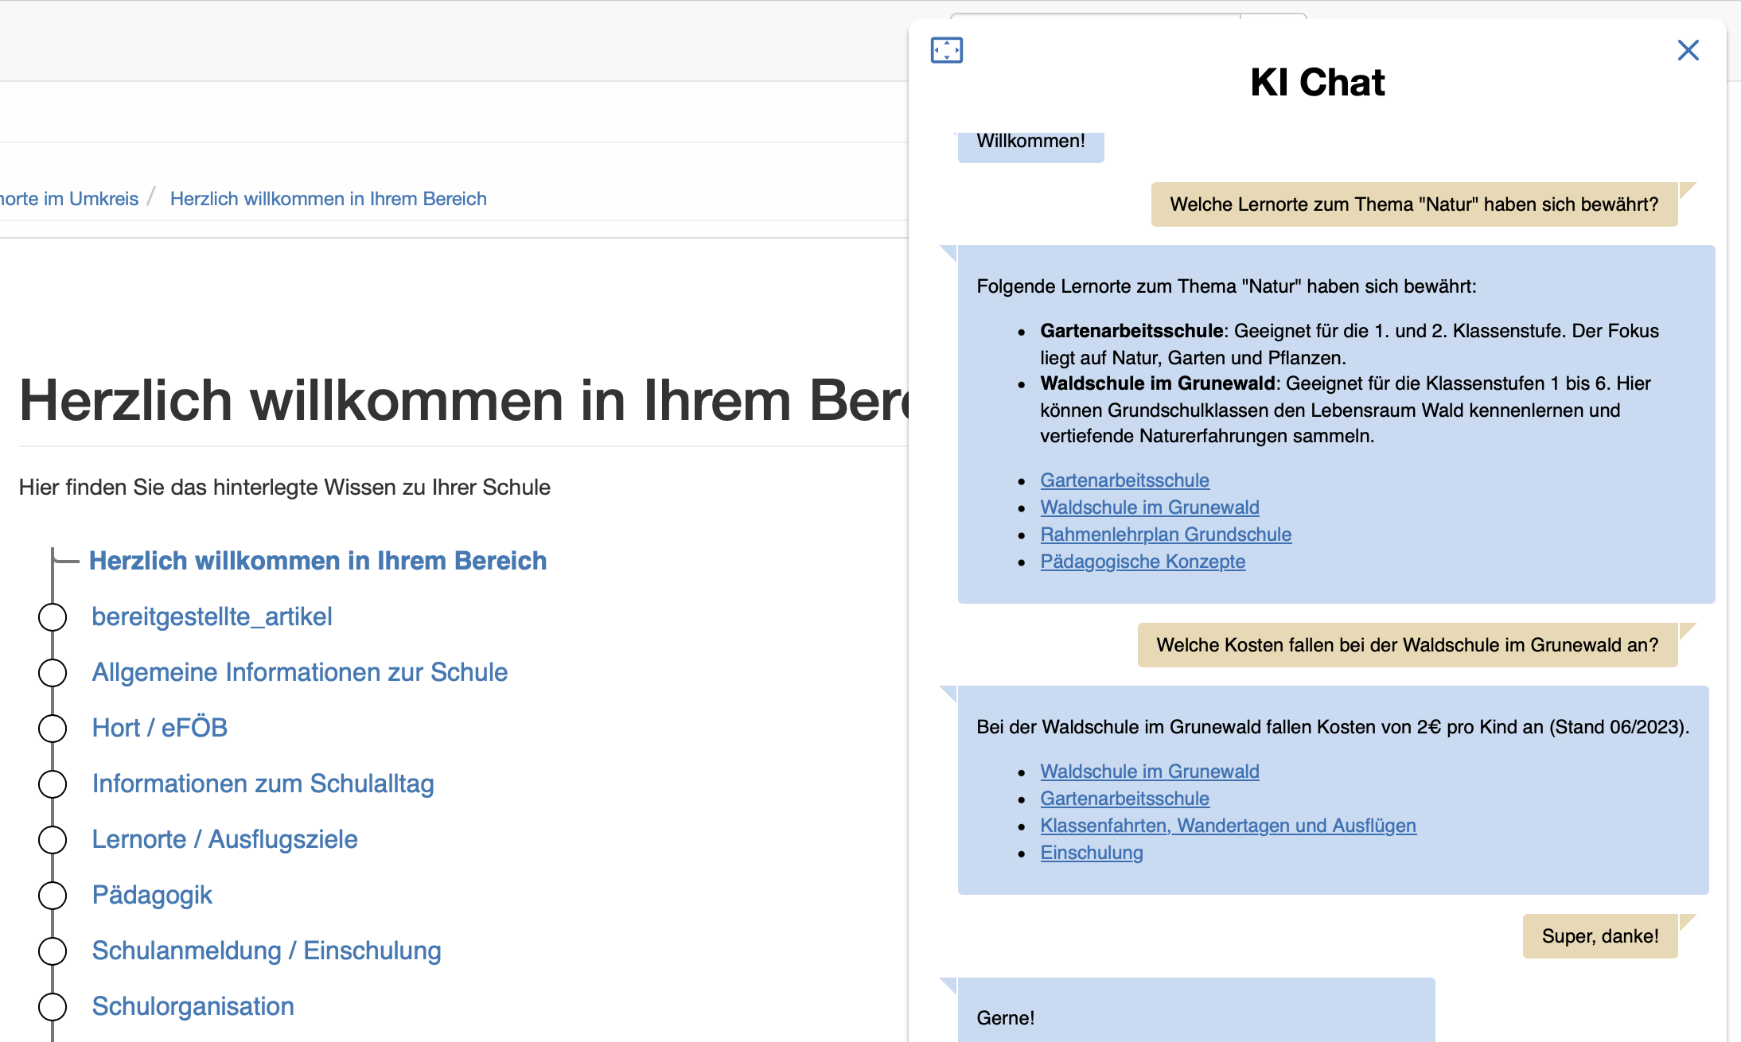Open Waldschule im Grunewald link in cost answer
1741x1042 pixels.
click(1149, 772)
